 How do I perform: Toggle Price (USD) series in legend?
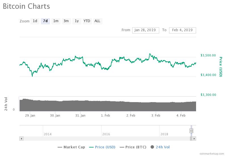click(x=102, y=147)
